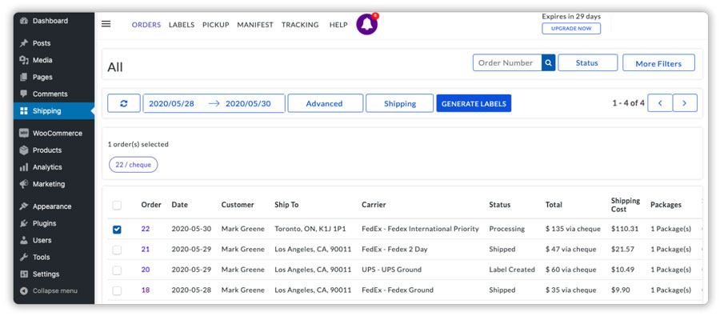The image size is (720, 316).
Task: Open Appearance in the sidebar
Action: (x=54, y=206)
